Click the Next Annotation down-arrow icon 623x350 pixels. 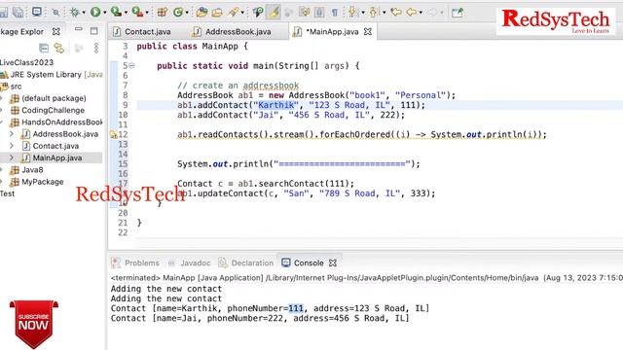point(352,13)
